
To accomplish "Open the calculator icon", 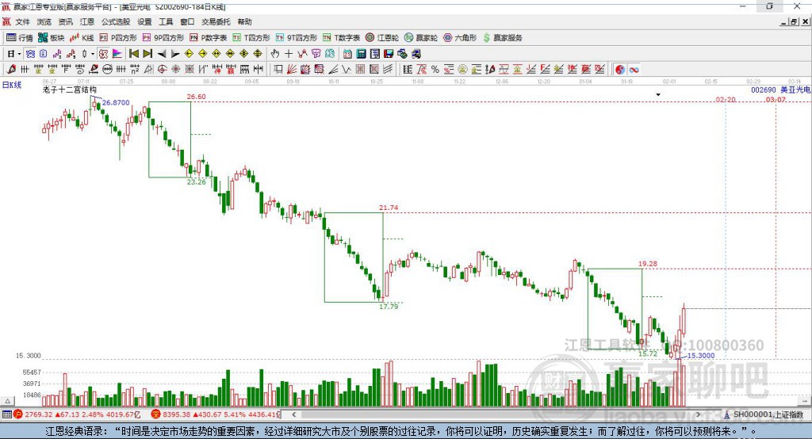I will [362, 54].
